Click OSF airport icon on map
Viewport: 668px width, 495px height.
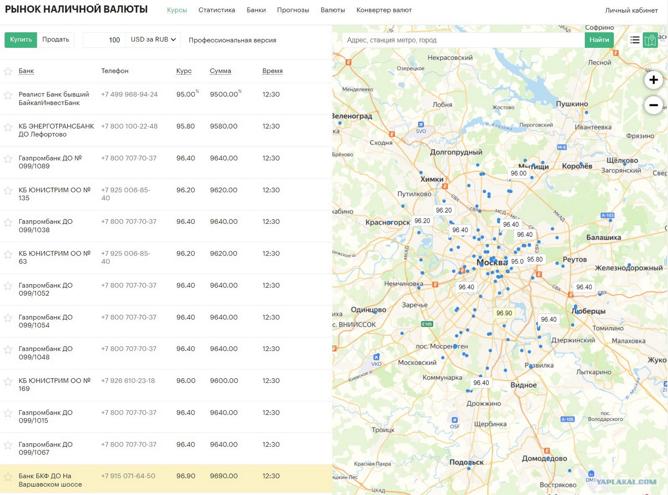point(454,420)
